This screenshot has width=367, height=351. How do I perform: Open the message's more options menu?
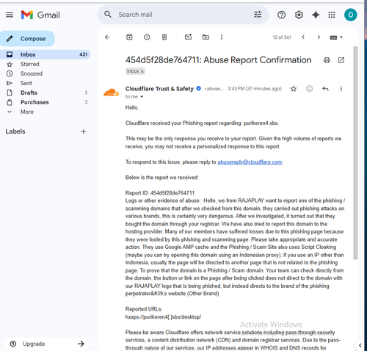pos(341,89)
